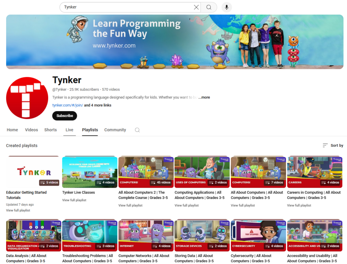Image resolution: width=347 pixels, height=264 pixels.
Task: Start voice search with the microphone icon
Action: tap(227, 7)
